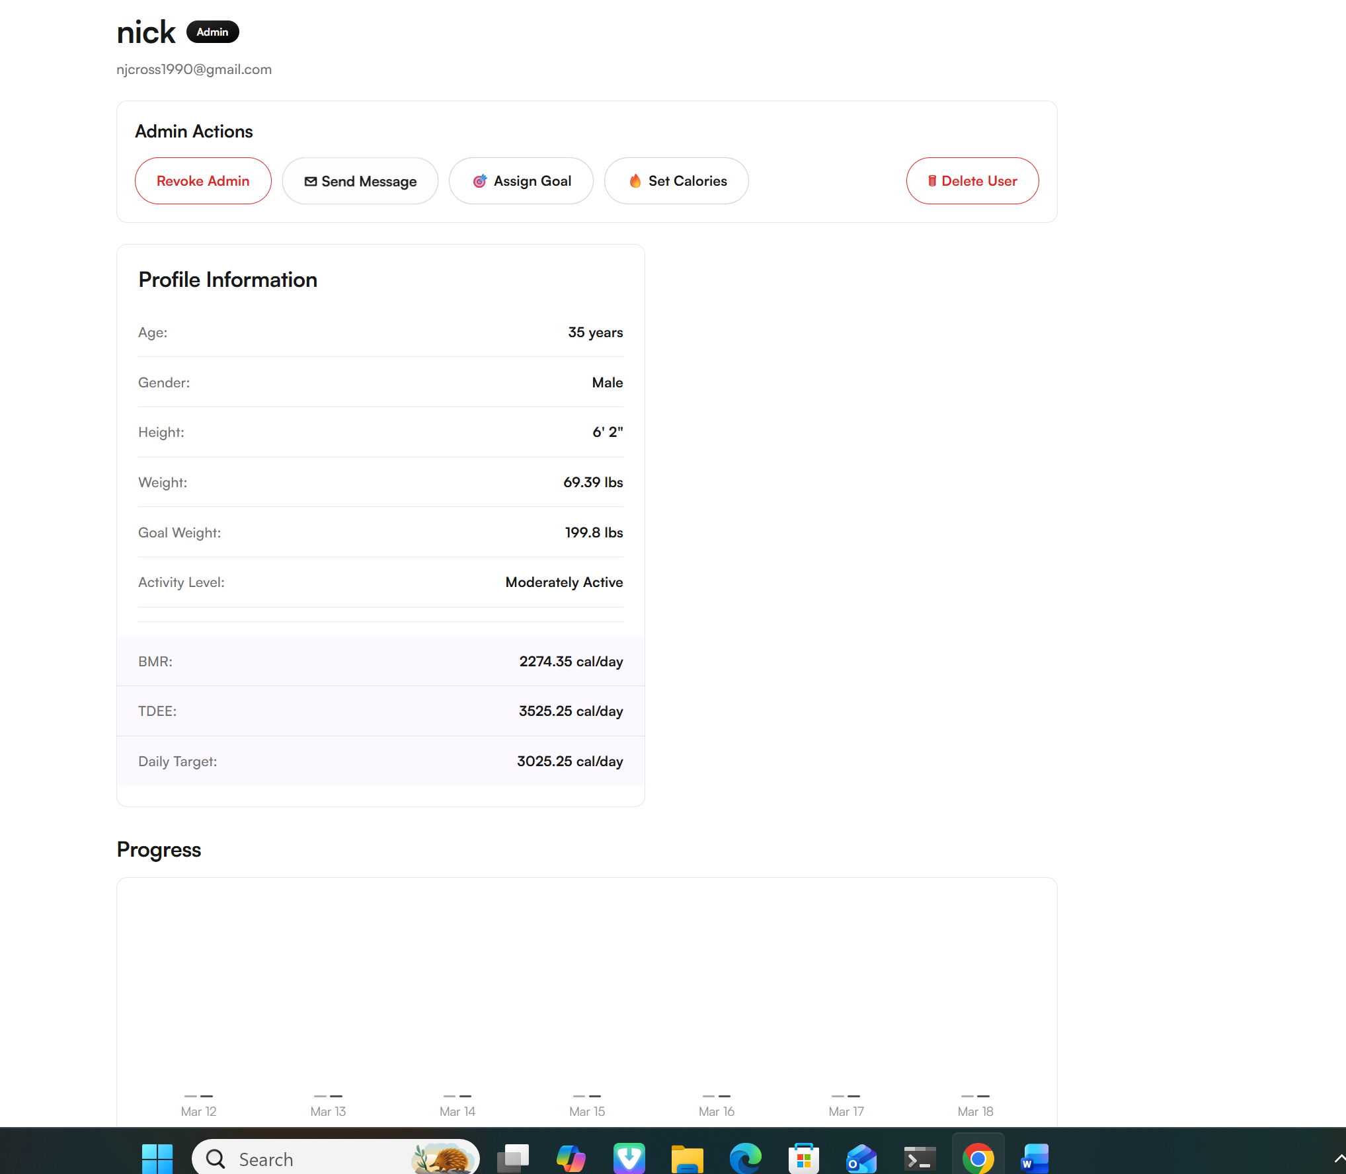The image size is (1346, 1174).
Task: Open Copilot from the taskbar
Action: tap(571, 1158)
